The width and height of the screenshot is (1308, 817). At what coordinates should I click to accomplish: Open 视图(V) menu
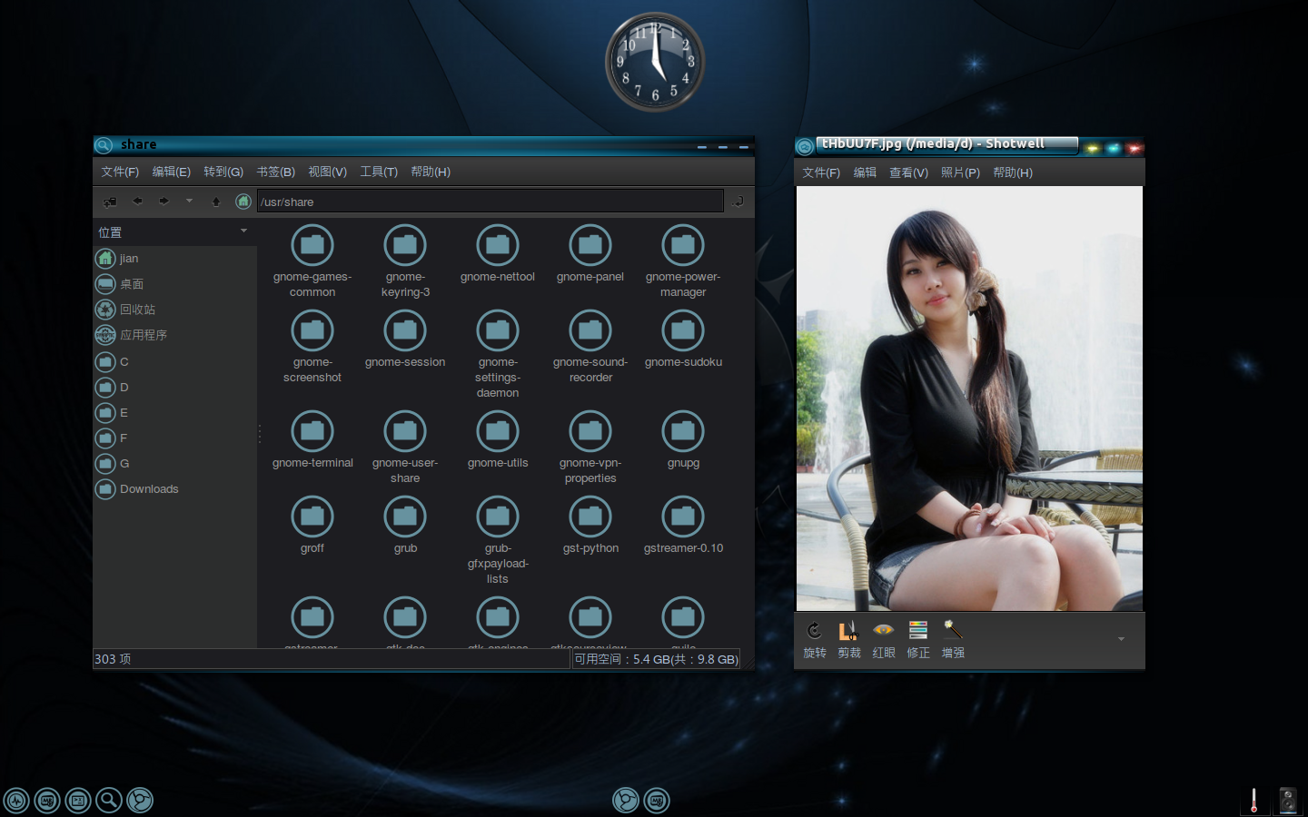coord(327,172)
